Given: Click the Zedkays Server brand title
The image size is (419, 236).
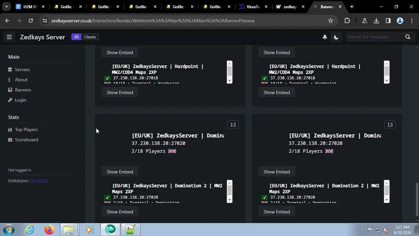Looking at the screenshot, I should (x=43, y=37).
